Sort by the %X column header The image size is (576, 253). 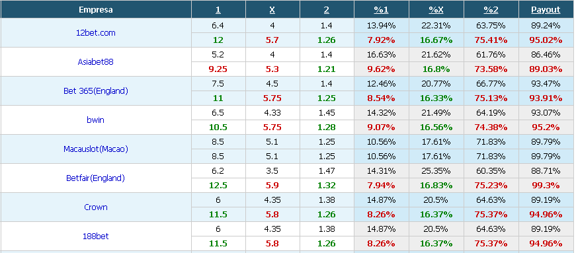436,10
